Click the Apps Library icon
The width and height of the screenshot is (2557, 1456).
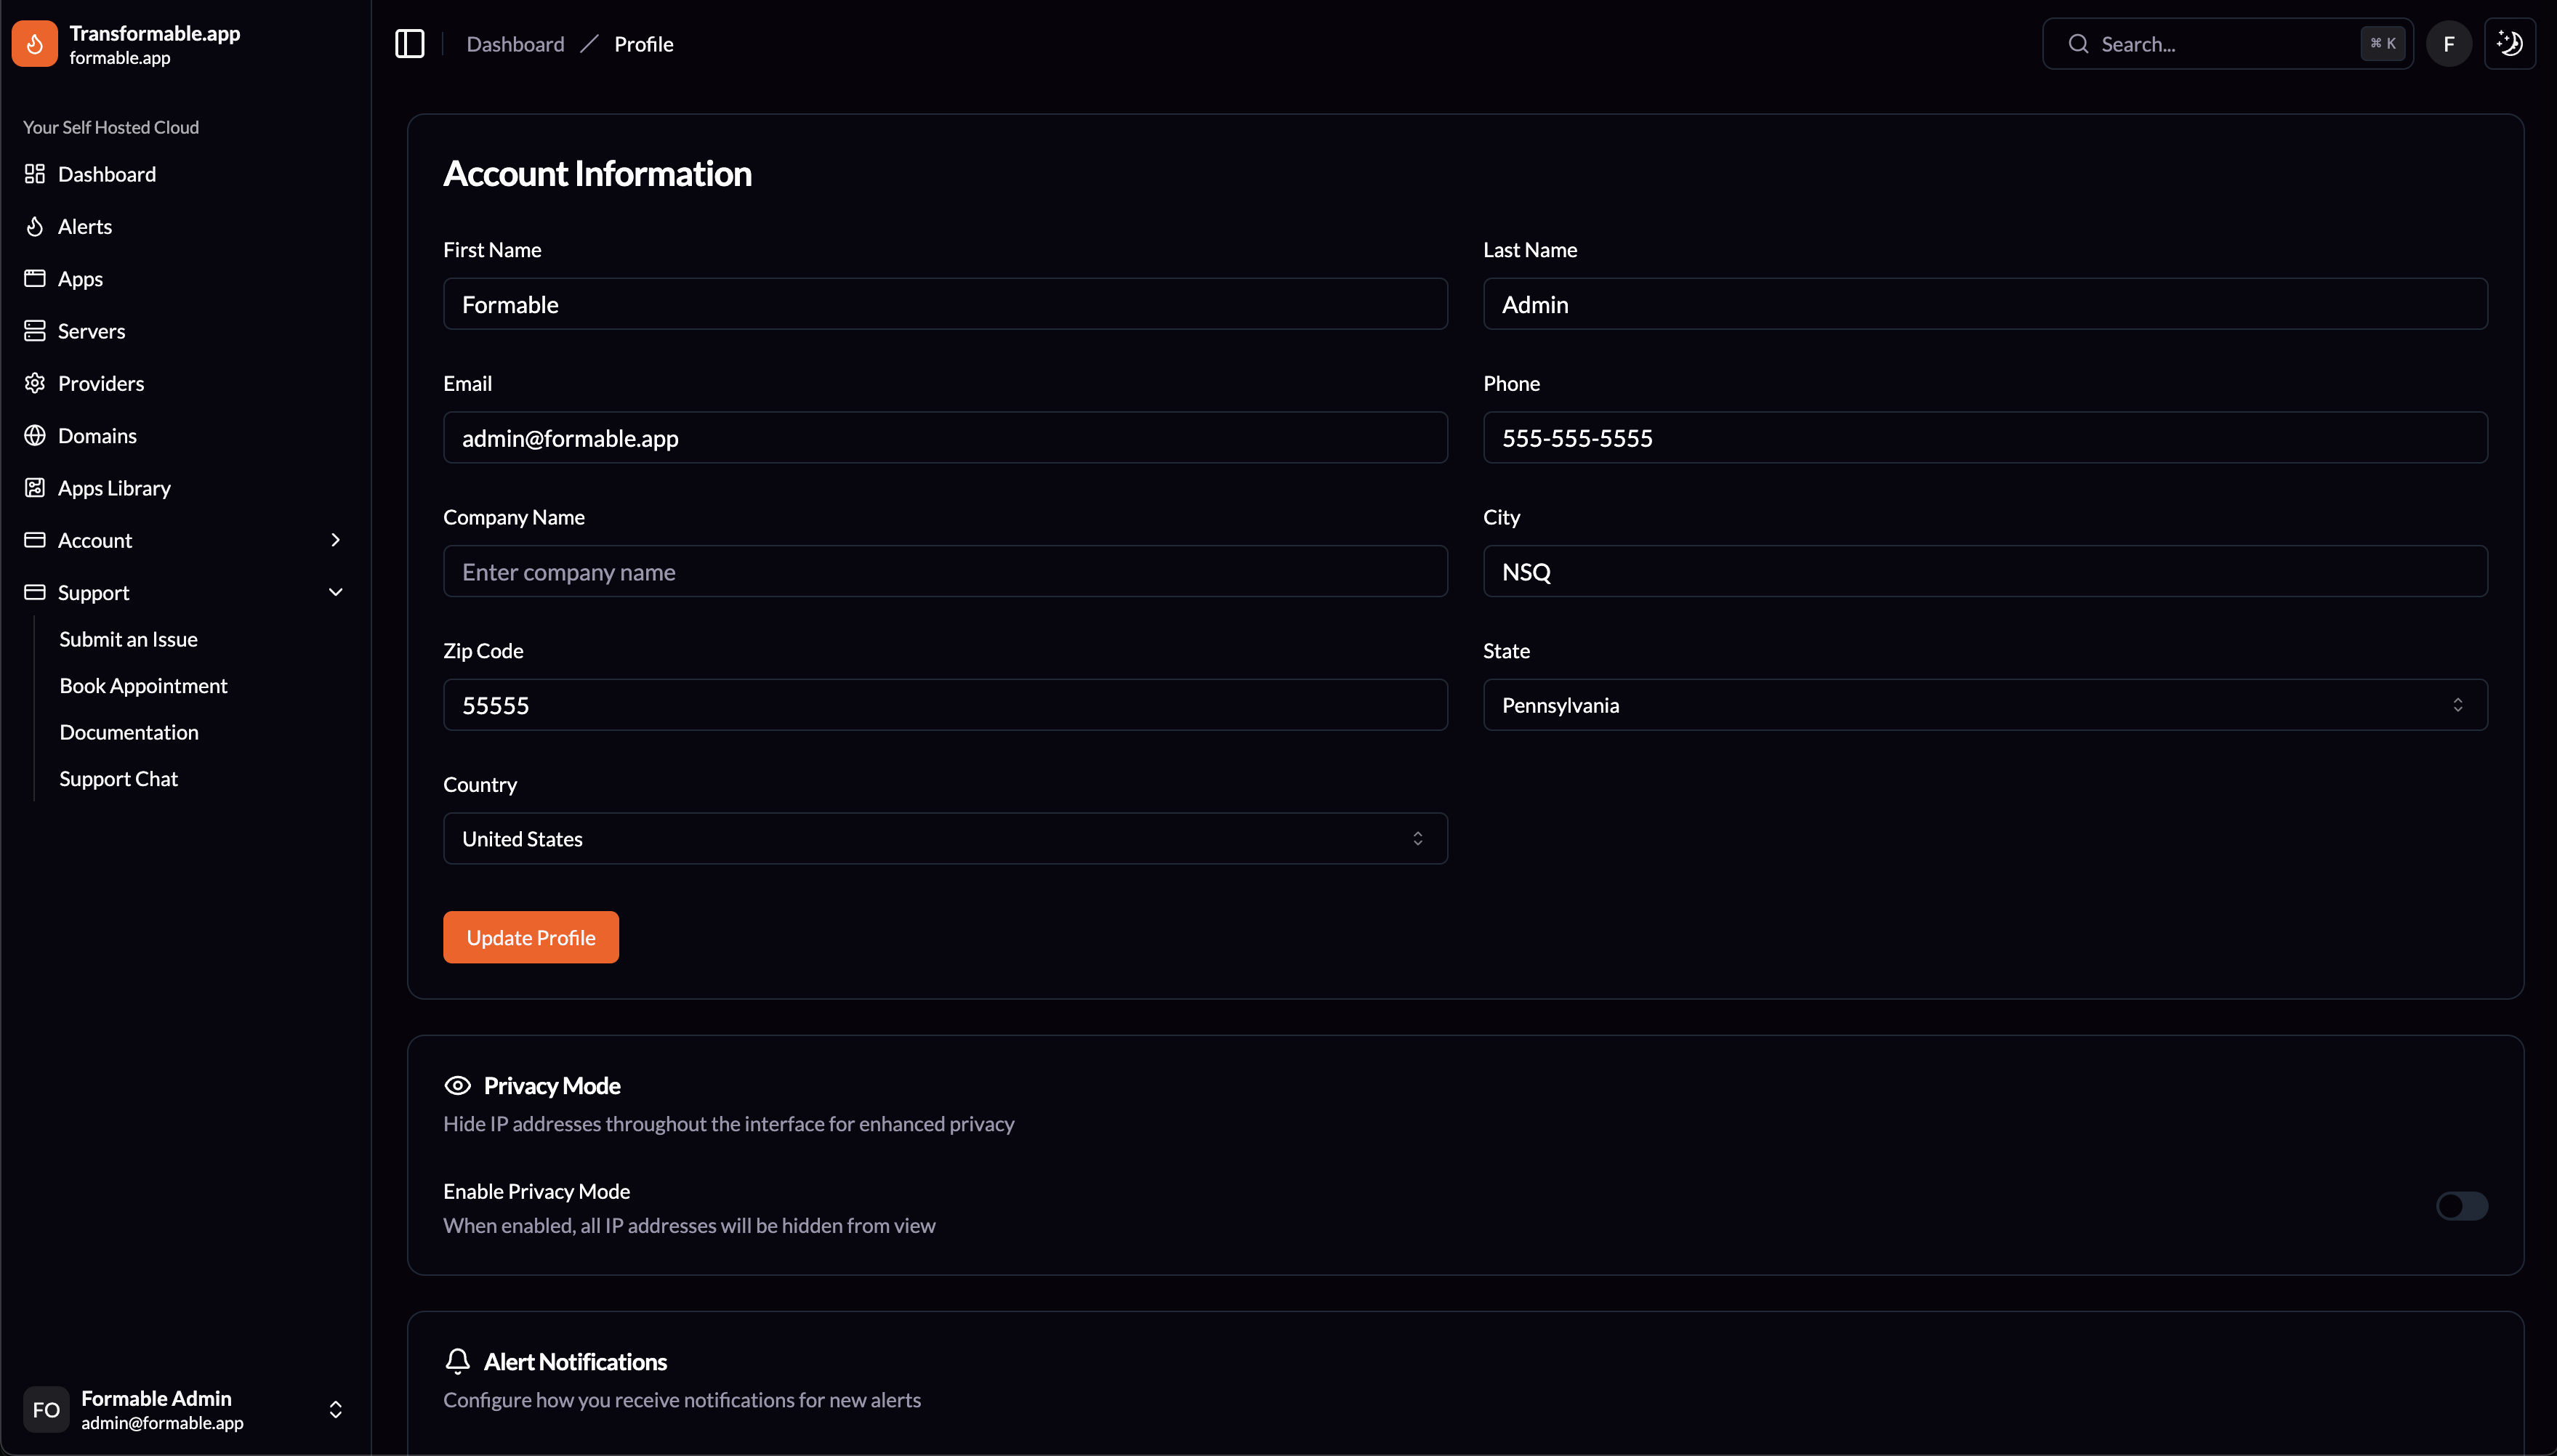pos(35,488)
